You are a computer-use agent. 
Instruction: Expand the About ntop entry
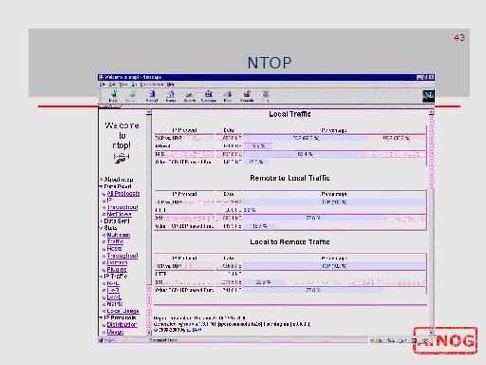[x=102, y=180]
